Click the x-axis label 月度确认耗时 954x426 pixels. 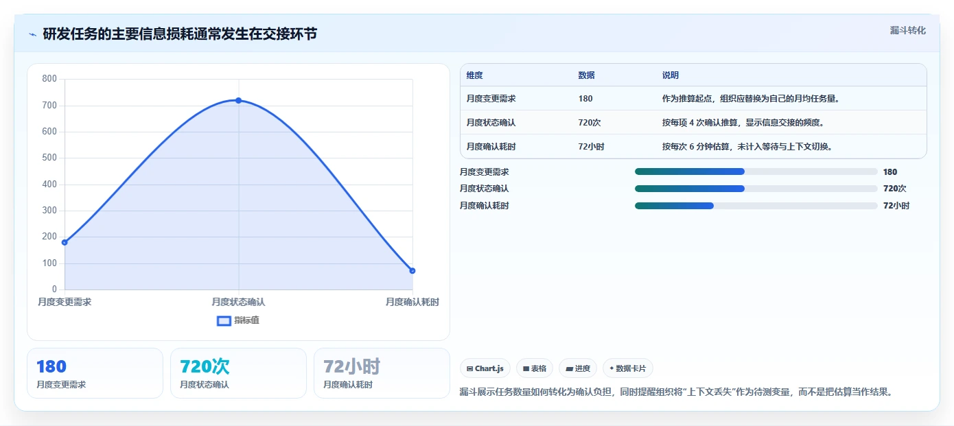click(x=412, y=302)
